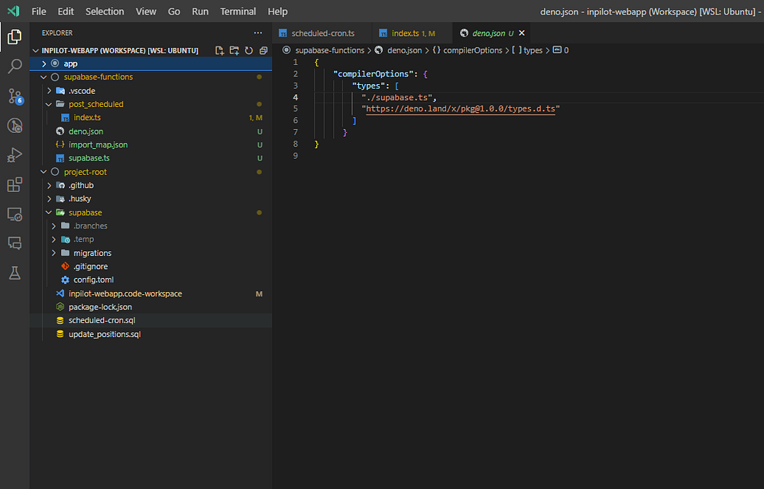Switch to scheduled-cron.ts tab
This screenshot has width=764, height=489.
pos(322,34)
